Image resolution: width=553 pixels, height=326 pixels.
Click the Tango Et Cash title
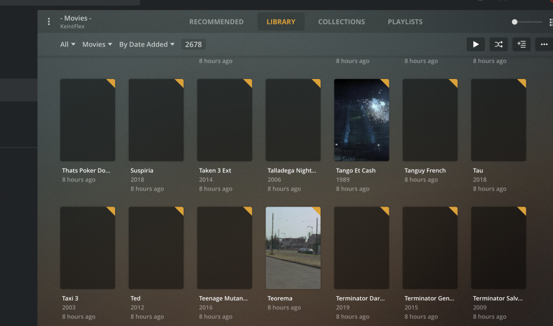[356, 171]
